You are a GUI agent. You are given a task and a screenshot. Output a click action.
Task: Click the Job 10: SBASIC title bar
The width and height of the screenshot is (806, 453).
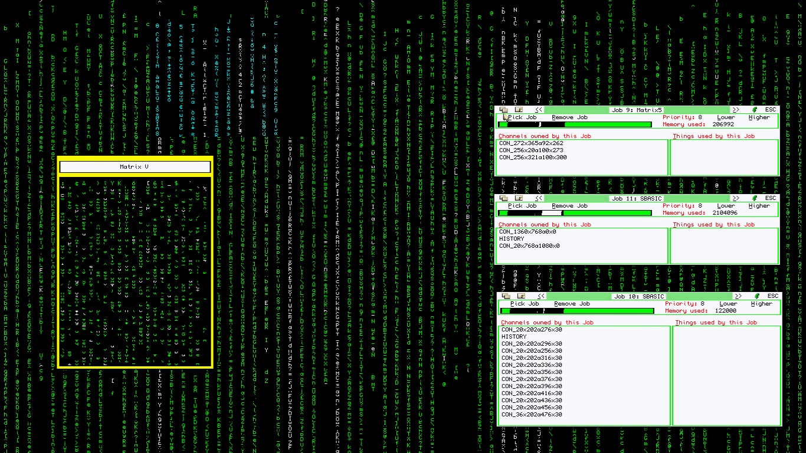[x=639, y=296]
